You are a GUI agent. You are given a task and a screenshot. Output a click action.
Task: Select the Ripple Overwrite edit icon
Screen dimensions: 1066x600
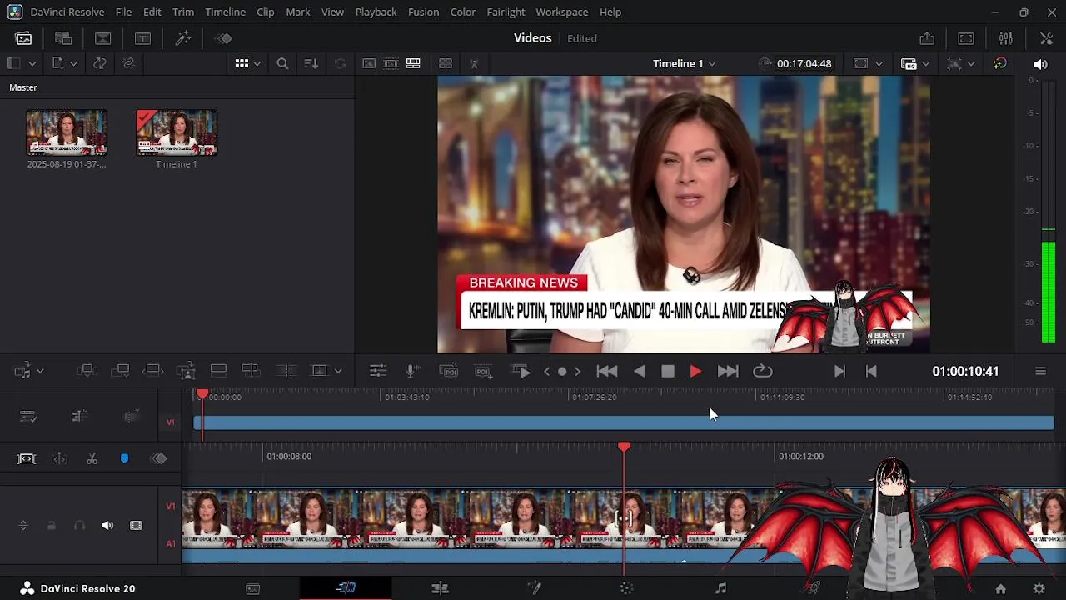[x=153, y=370]
